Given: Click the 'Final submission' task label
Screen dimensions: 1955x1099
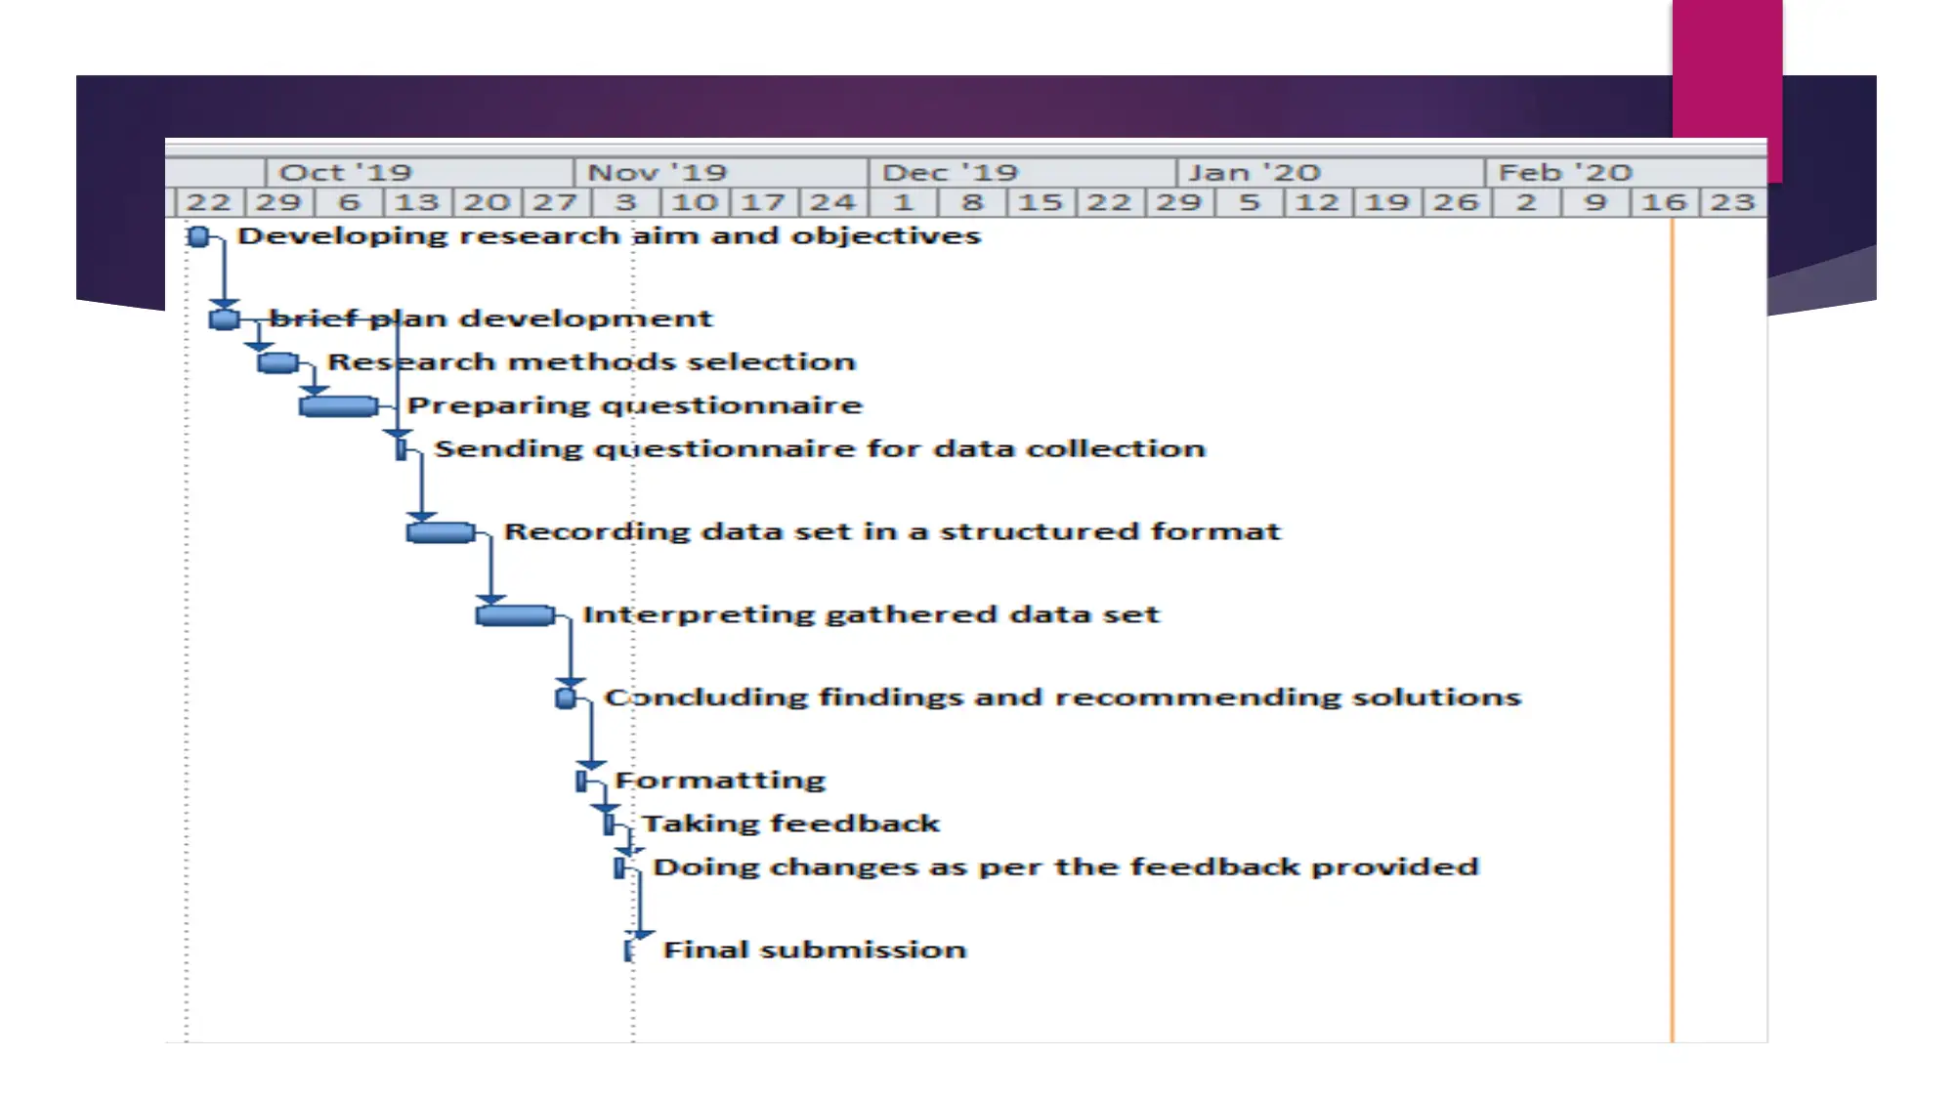Looking at the screenshot, I should 815,950.
